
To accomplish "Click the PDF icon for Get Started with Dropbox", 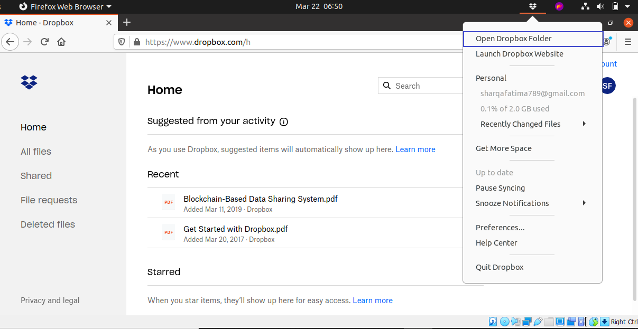I will 169,232.
